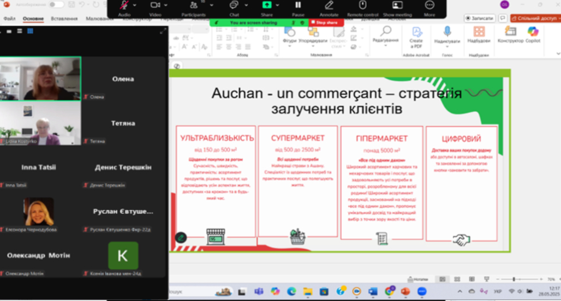Open the Редагування search menu

[x=385, y=36]
